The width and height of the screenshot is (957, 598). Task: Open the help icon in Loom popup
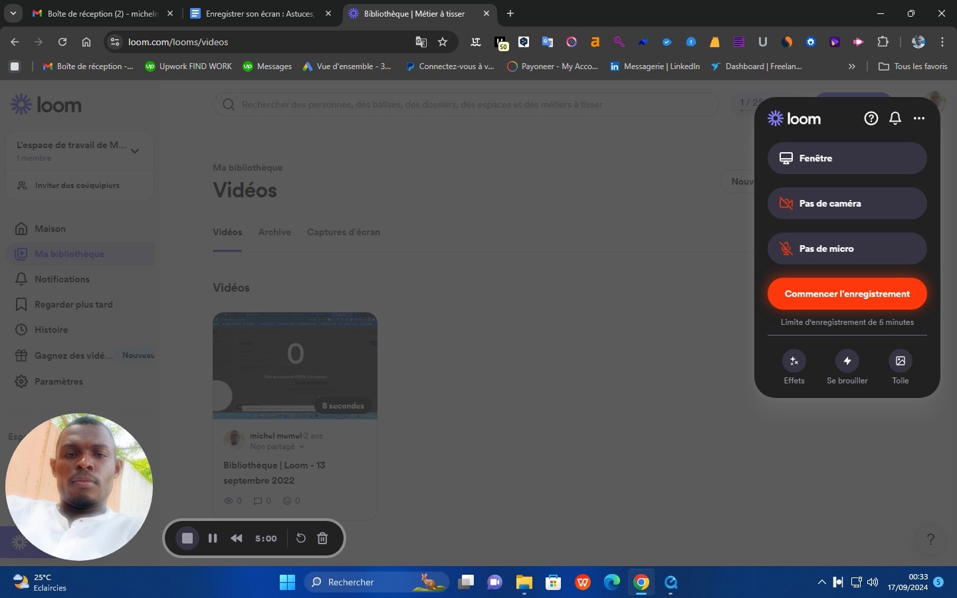point(871,118)
